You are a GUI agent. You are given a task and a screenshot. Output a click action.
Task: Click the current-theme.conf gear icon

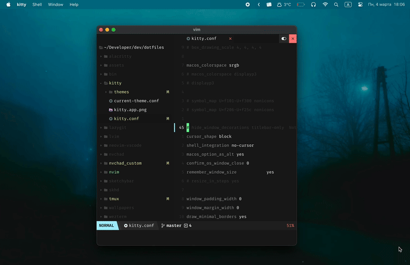click(x=111, y=101)
